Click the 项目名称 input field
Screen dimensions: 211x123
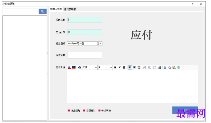point(85,20)
